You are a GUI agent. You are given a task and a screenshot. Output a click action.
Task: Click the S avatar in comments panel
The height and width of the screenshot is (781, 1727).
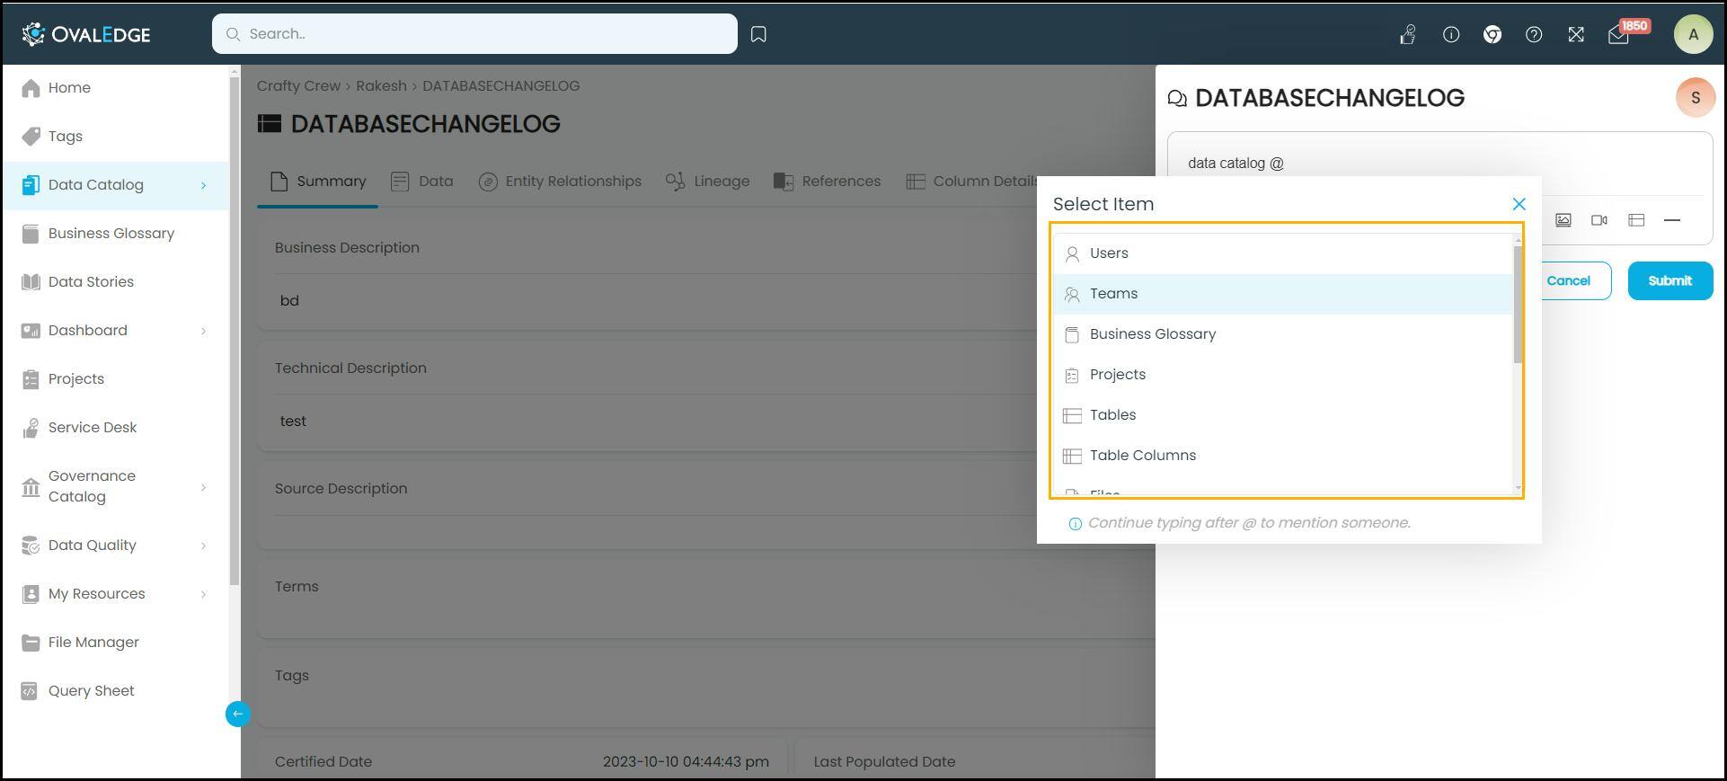coord(1696,97)
